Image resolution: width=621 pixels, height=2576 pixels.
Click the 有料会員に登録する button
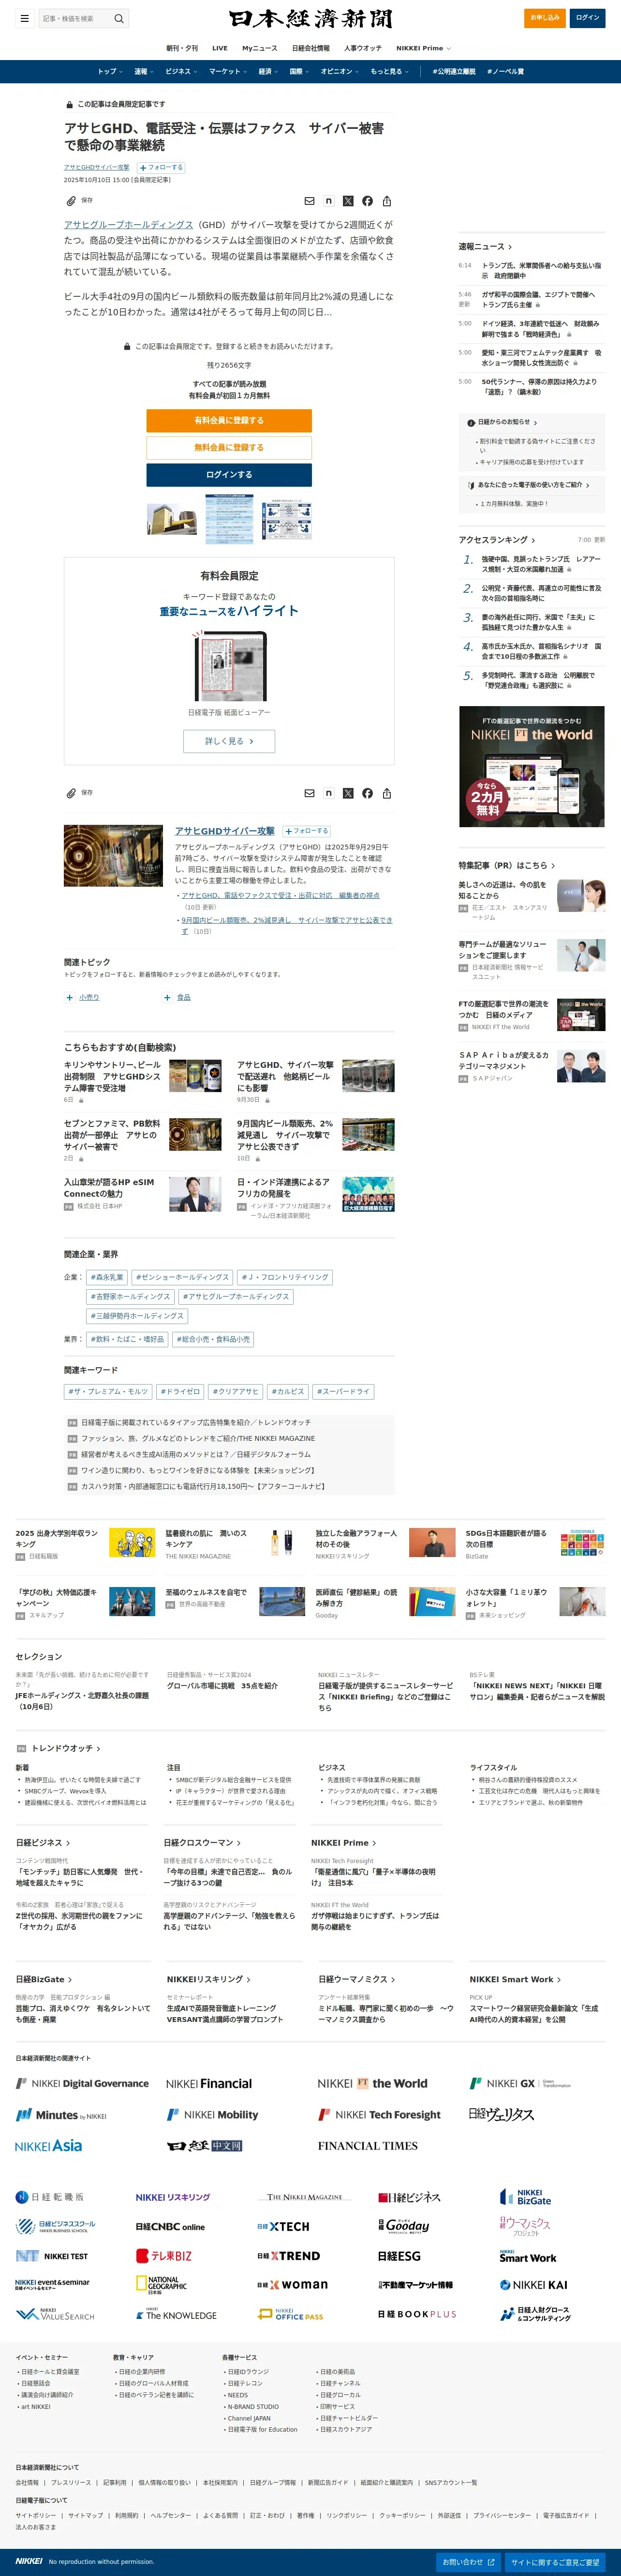(229, 420)
